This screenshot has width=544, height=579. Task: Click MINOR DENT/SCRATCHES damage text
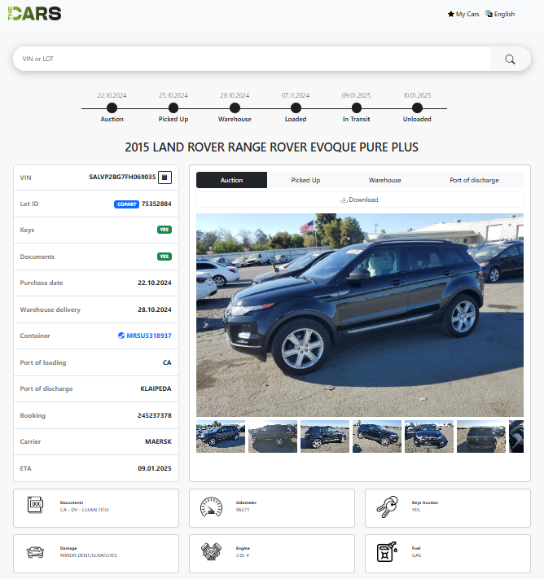pyautogui.click(x=88, y=555)
